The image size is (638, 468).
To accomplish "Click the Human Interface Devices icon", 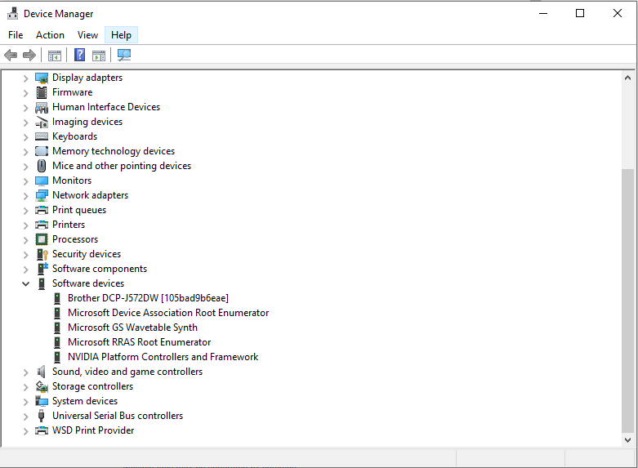I will pos(42,108).
